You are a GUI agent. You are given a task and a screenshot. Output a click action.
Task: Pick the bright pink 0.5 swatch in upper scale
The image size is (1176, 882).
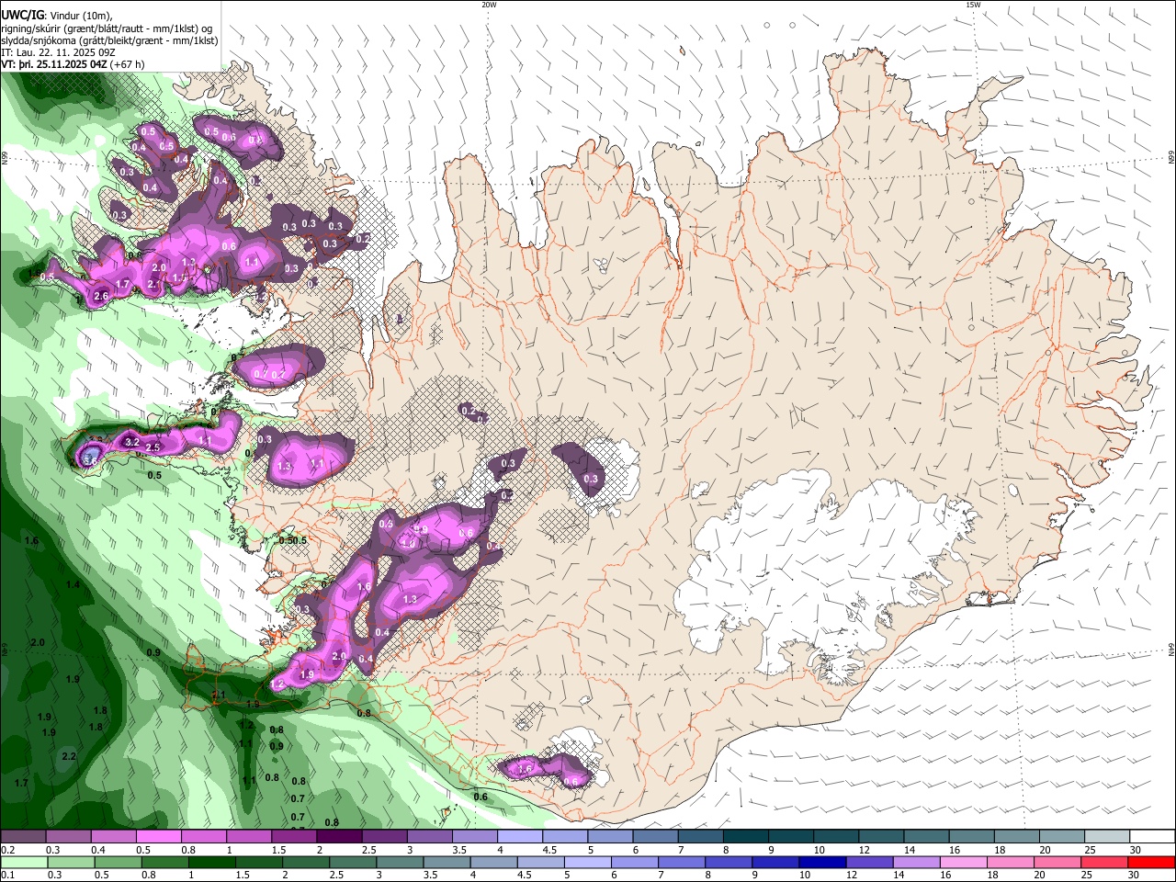tap(159, 837)
